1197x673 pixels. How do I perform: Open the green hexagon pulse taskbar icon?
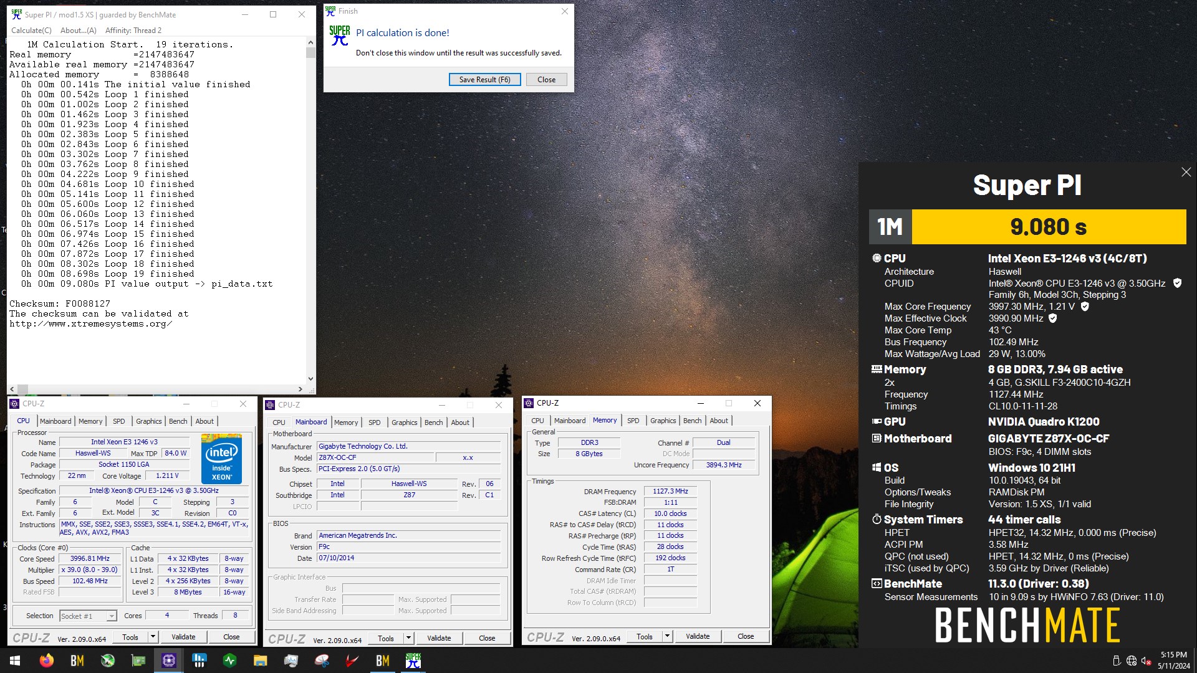click(x=230, y=661)
